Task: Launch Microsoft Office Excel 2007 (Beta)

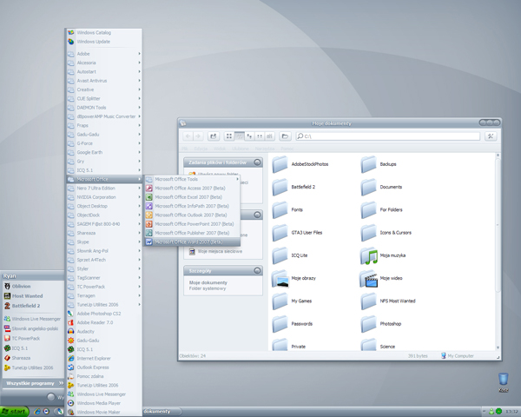Action: [193, 197]
